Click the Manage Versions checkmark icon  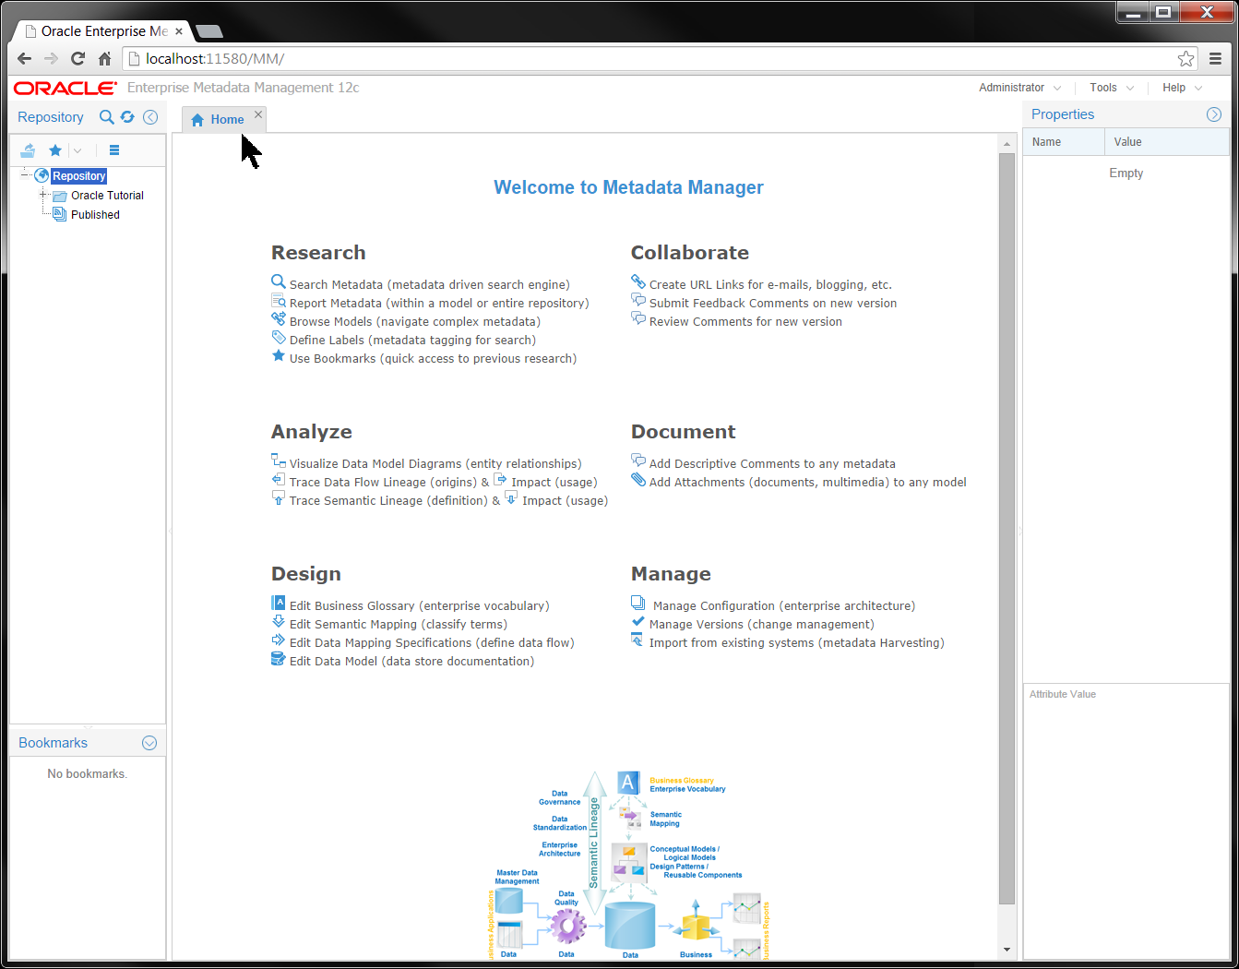point(638,622)
